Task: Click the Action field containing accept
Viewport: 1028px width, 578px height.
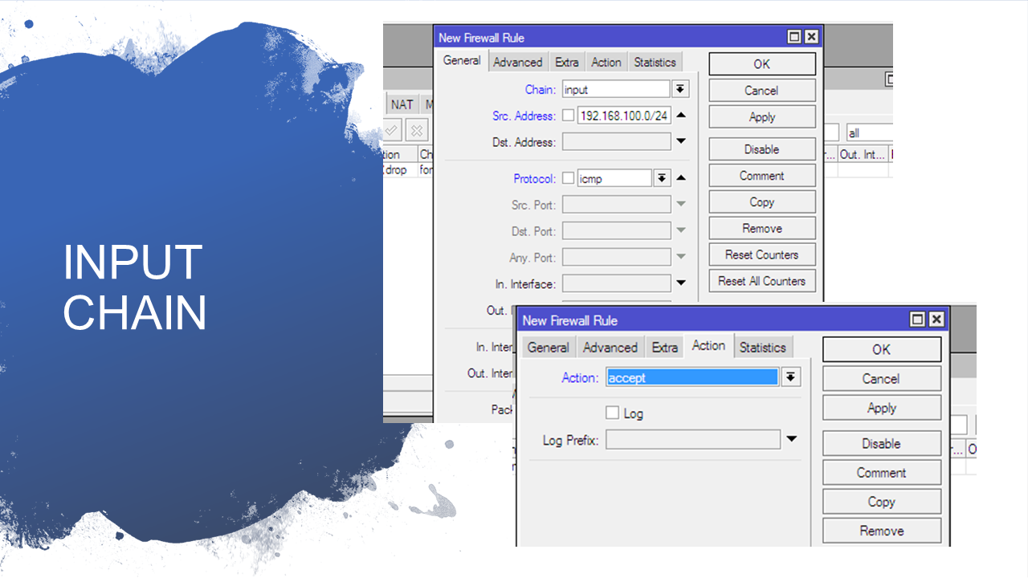Action: [x=691, y=377]
